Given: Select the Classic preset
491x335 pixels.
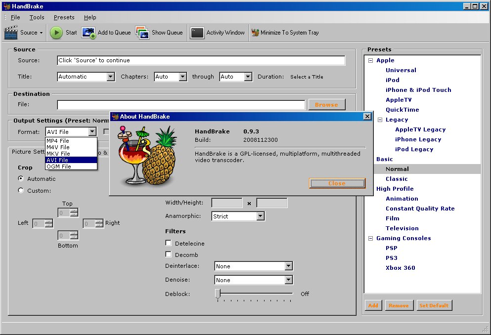Looking at the screenshot, I should [397, 179].
